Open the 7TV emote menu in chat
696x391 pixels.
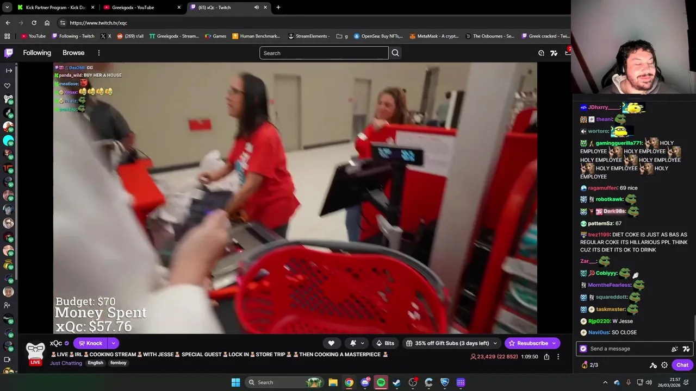(x=686, y=349)
